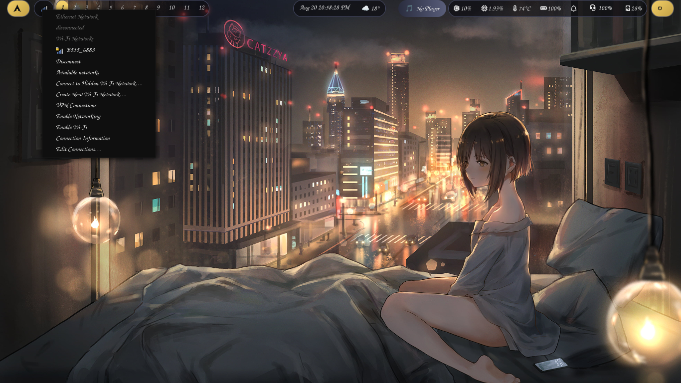Click the 'Wi-Fi Networks' header text
The height and width of the screenshot is (383, 681).
75,38
